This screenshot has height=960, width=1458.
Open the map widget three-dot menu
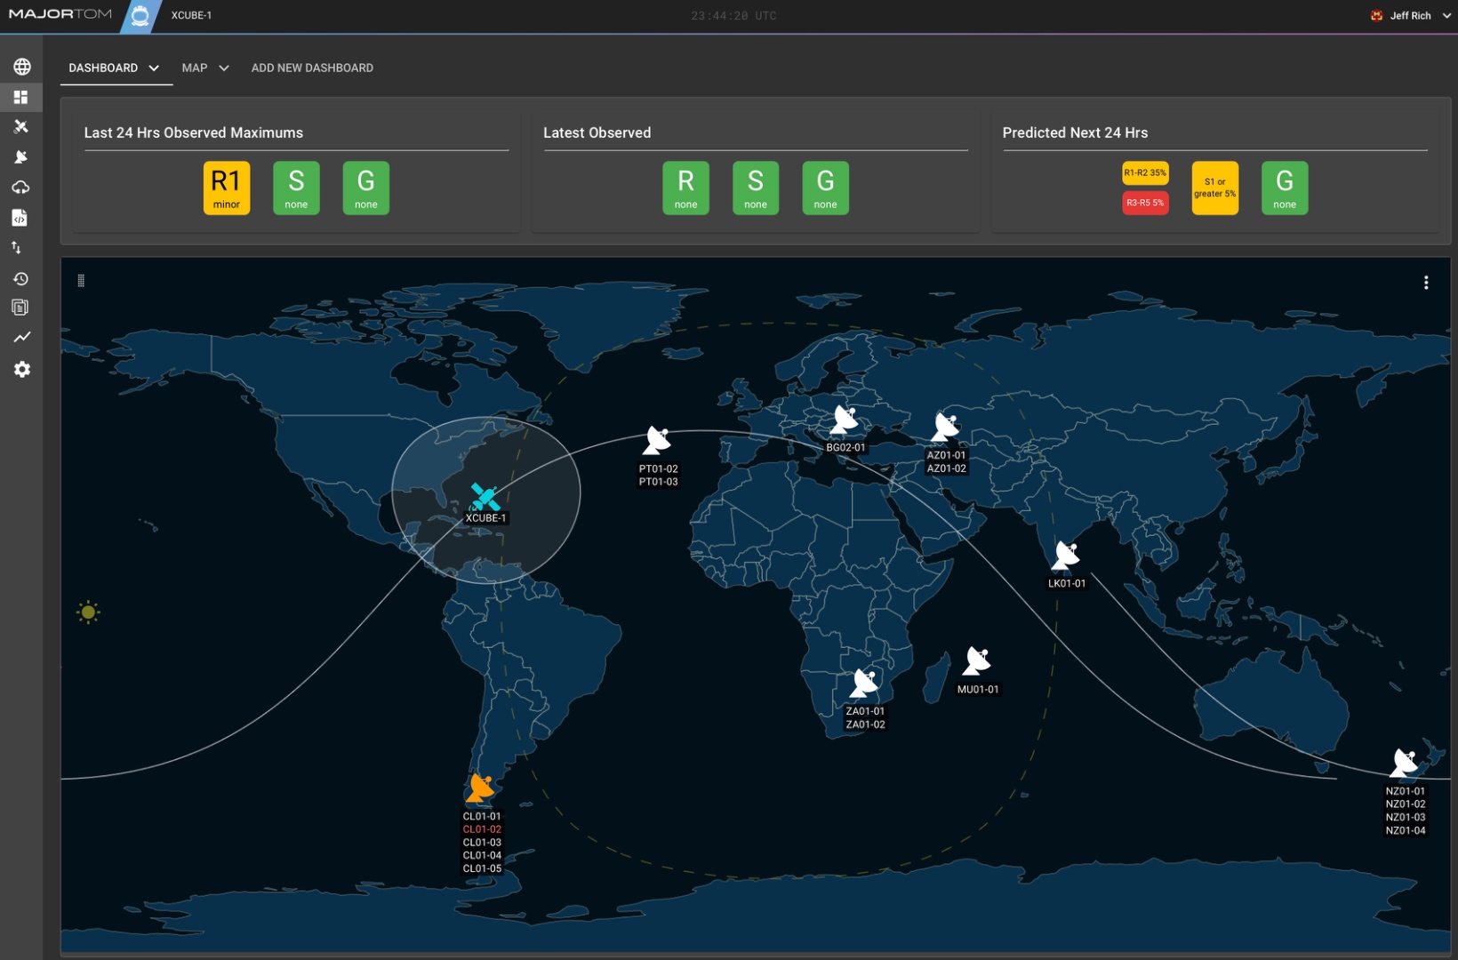coord(1426,283)
